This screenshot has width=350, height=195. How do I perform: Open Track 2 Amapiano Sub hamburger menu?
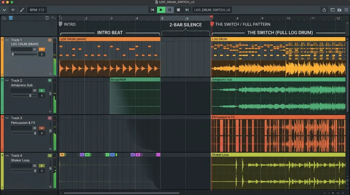pos(35,90)
